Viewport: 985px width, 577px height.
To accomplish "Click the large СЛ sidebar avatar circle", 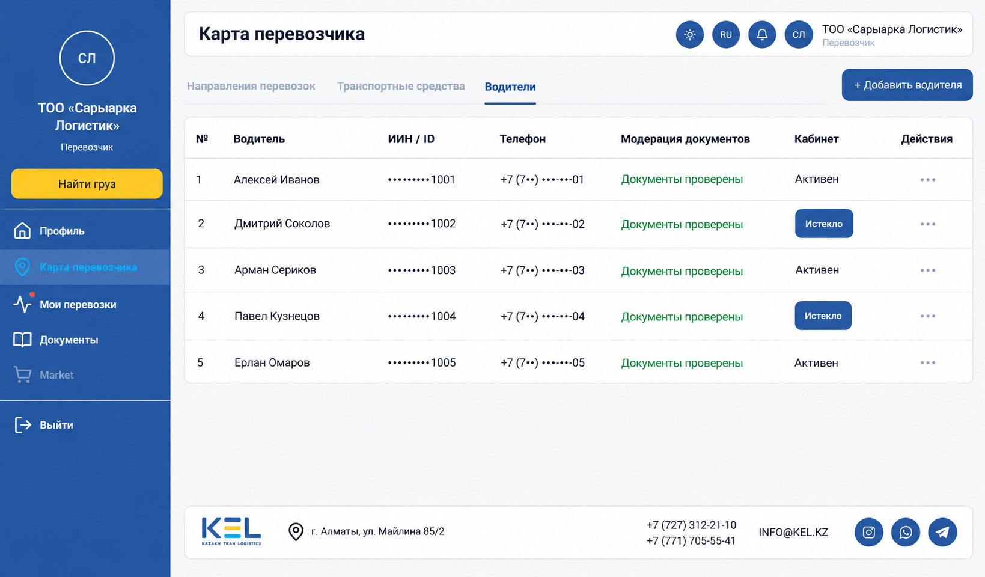I will (x=87, y=58).
